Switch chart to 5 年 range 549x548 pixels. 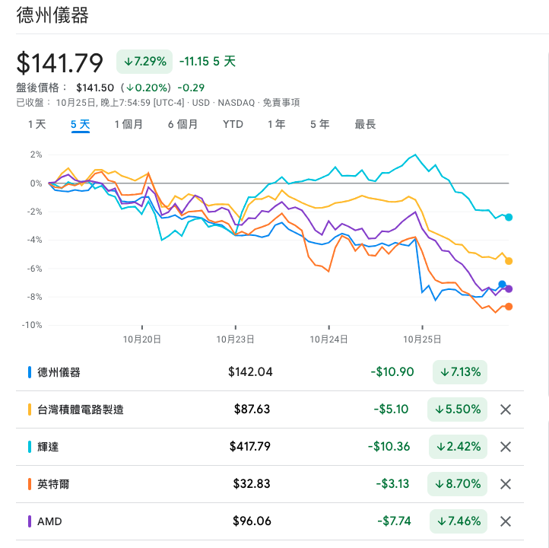pyautogui.click(x=319, y=124)
